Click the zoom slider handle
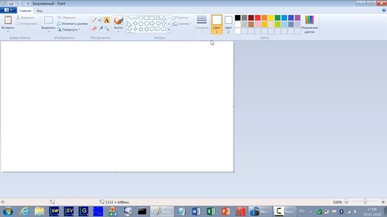 click(x=365, y=202)
